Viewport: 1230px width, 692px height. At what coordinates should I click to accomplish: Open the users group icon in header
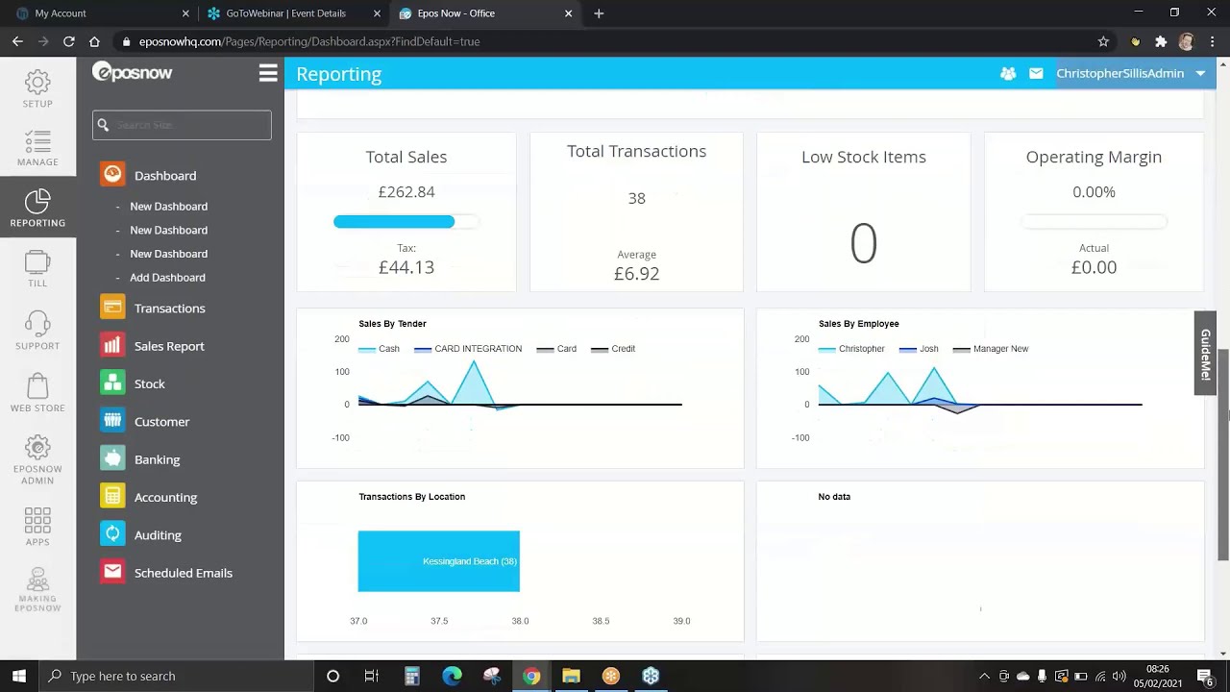tap(1008, 73)
